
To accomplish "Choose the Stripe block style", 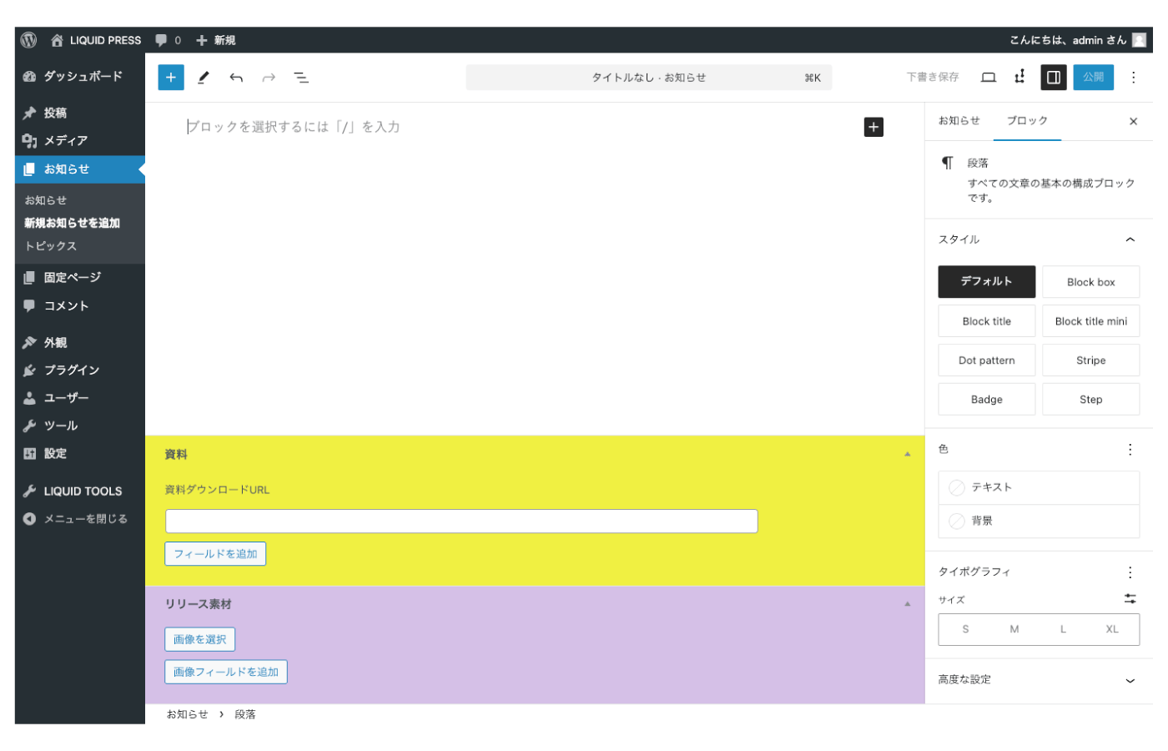I will [1090, 360].
